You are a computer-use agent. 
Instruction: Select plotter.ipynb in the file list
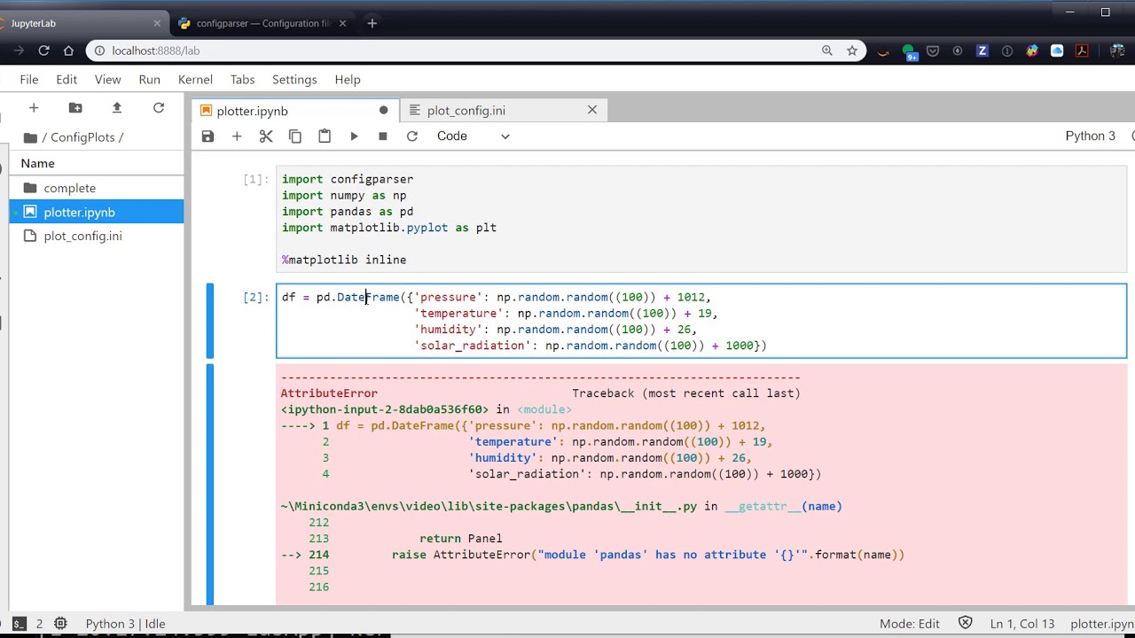96,212
